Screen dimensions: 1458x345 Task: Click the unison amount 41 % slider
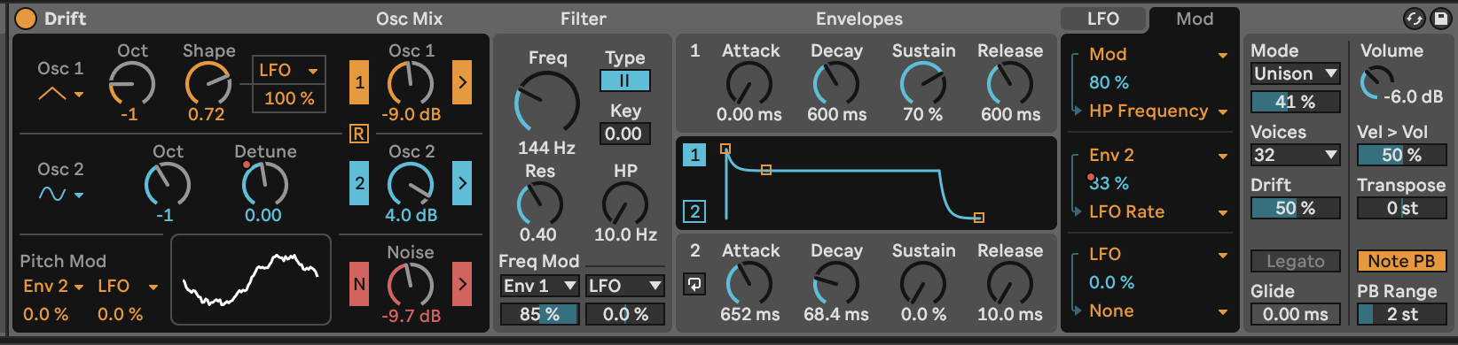click(x=1295, y=102)
